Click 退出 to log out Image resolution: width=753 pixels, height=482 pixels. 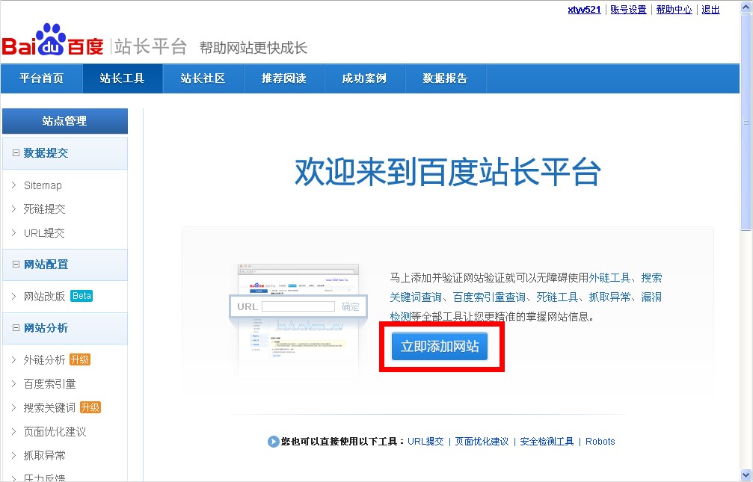(x=710, y=10)
